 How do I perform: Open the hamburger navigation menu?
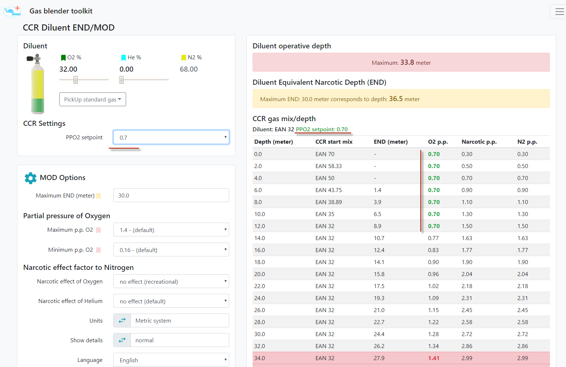click(559, 12)
